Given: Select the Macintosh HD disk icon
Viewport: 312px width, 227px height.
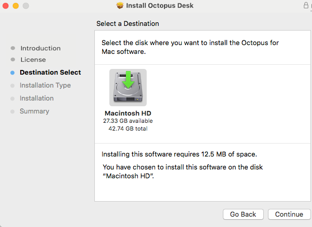Looking at the screenshot, I should tap(128, 88).
